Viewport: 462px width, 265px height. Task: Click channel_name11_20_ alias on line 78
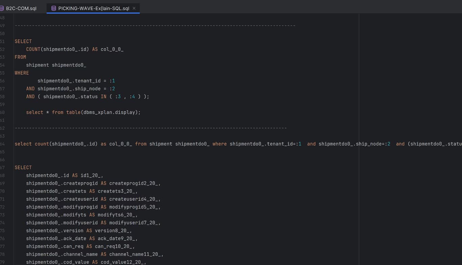135,255
